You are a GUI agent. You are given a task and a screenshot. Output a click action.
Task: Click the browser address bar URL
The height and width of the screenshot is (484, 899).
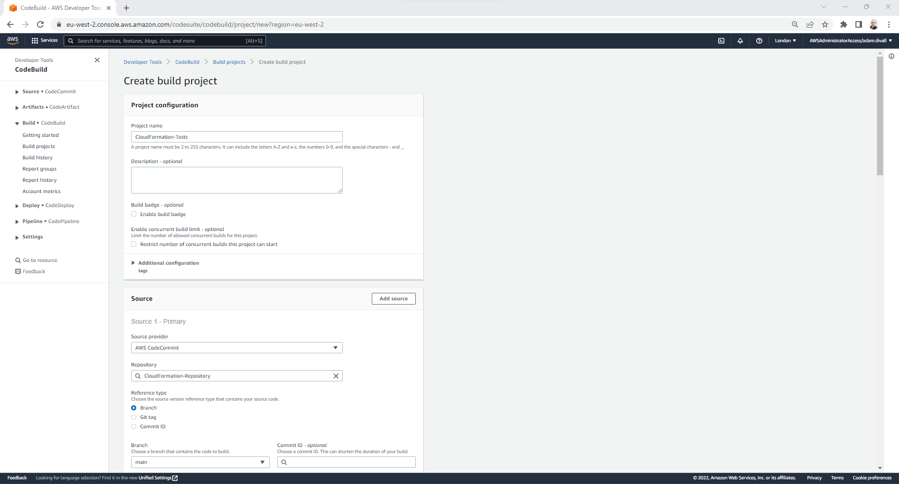coord(195,24)
